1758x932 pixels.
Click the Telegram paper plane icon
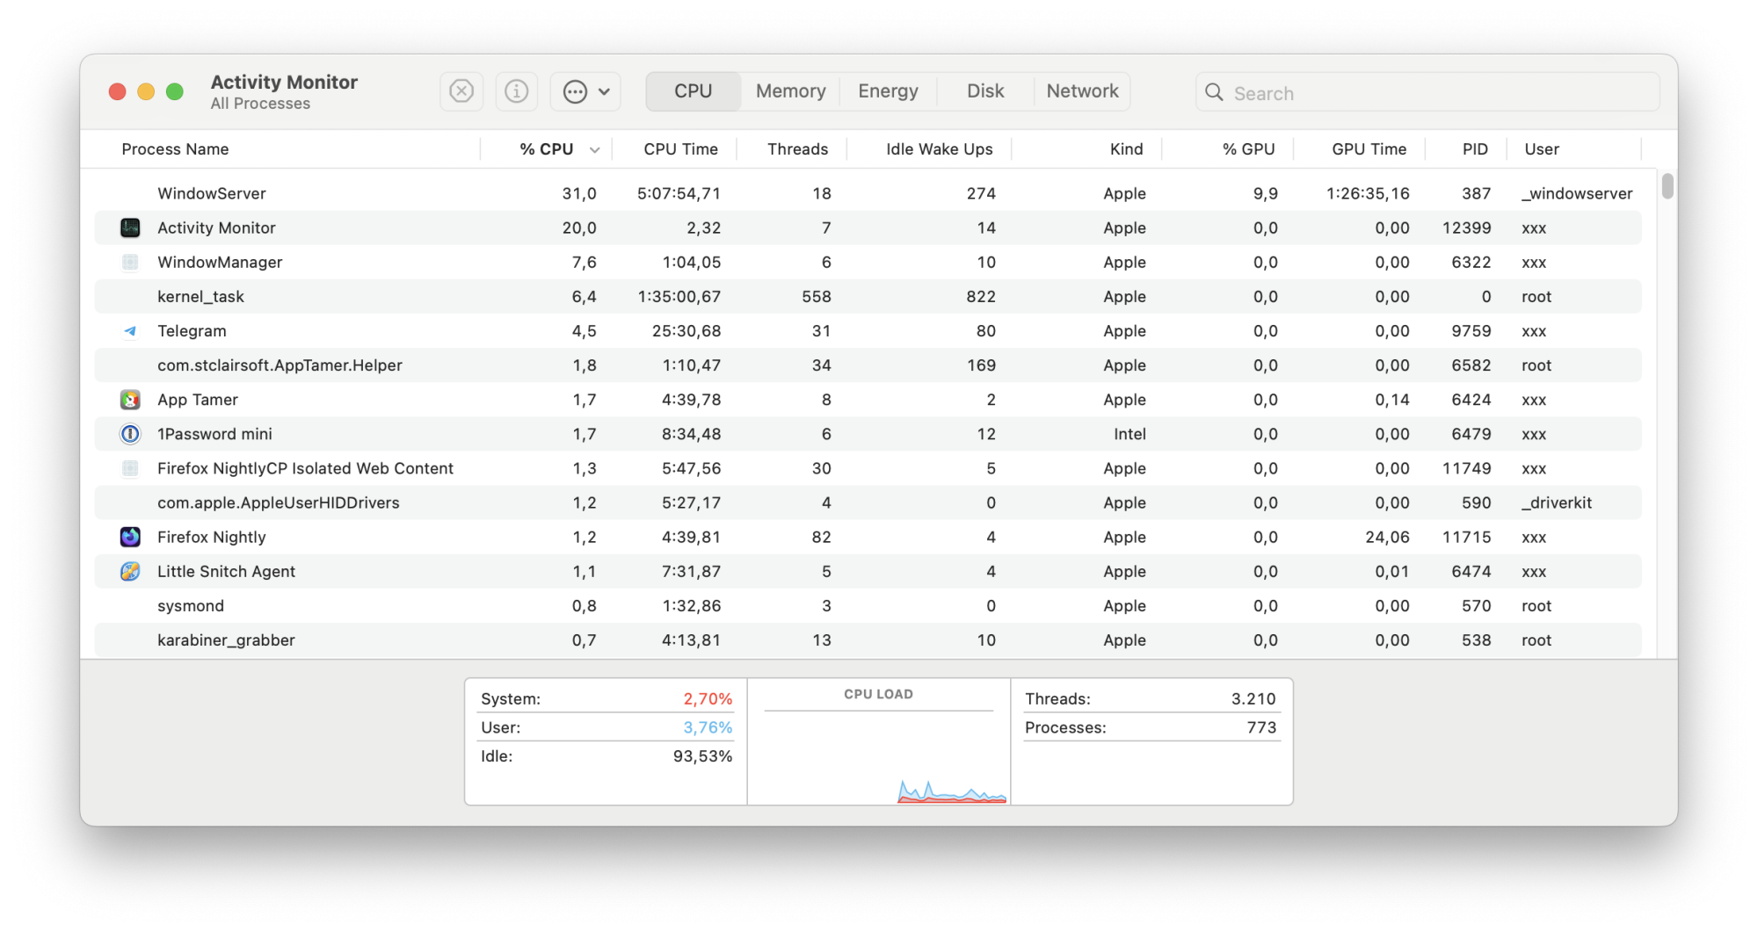[x=130, y=331]
